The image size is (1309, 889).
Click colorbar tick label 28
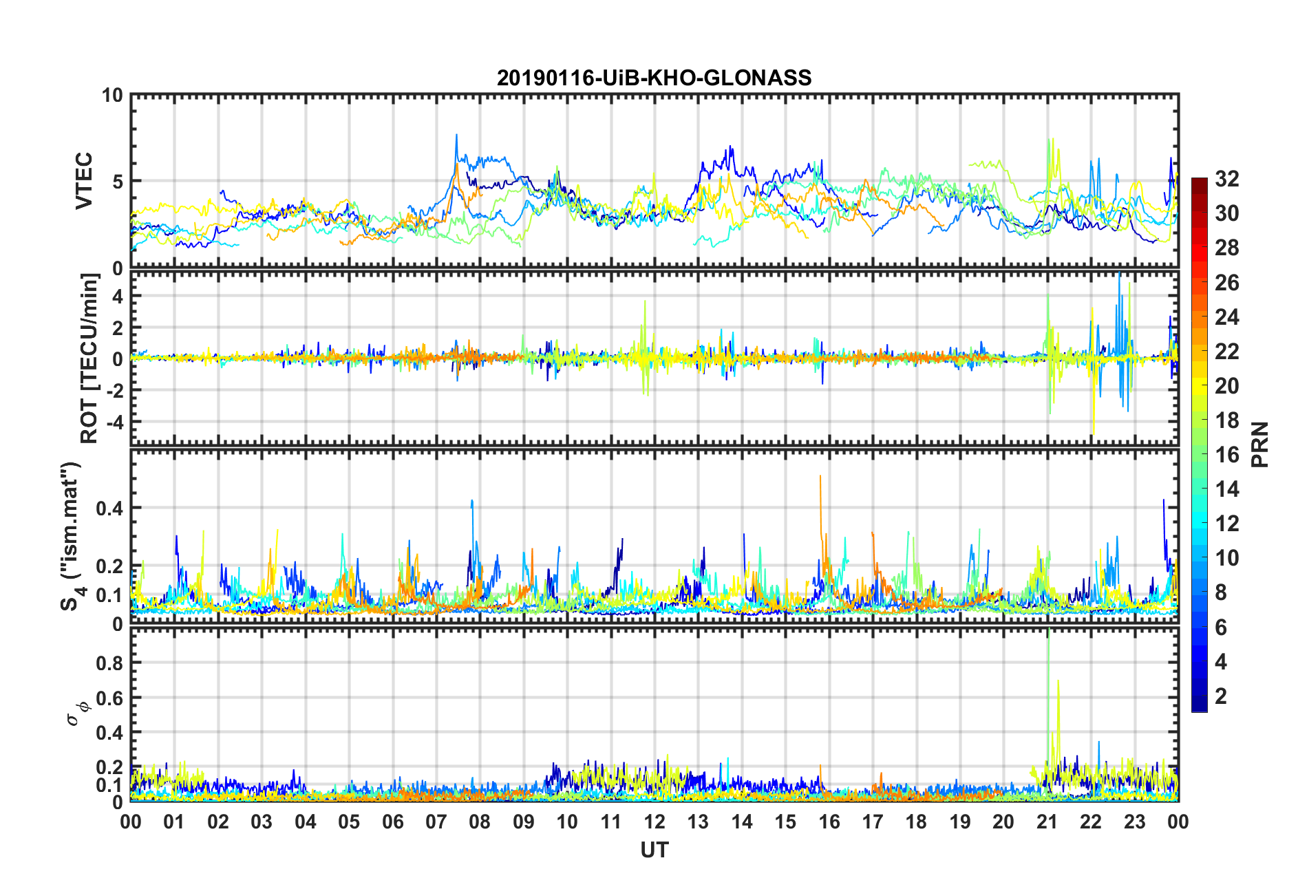(x=1227, y=248)
